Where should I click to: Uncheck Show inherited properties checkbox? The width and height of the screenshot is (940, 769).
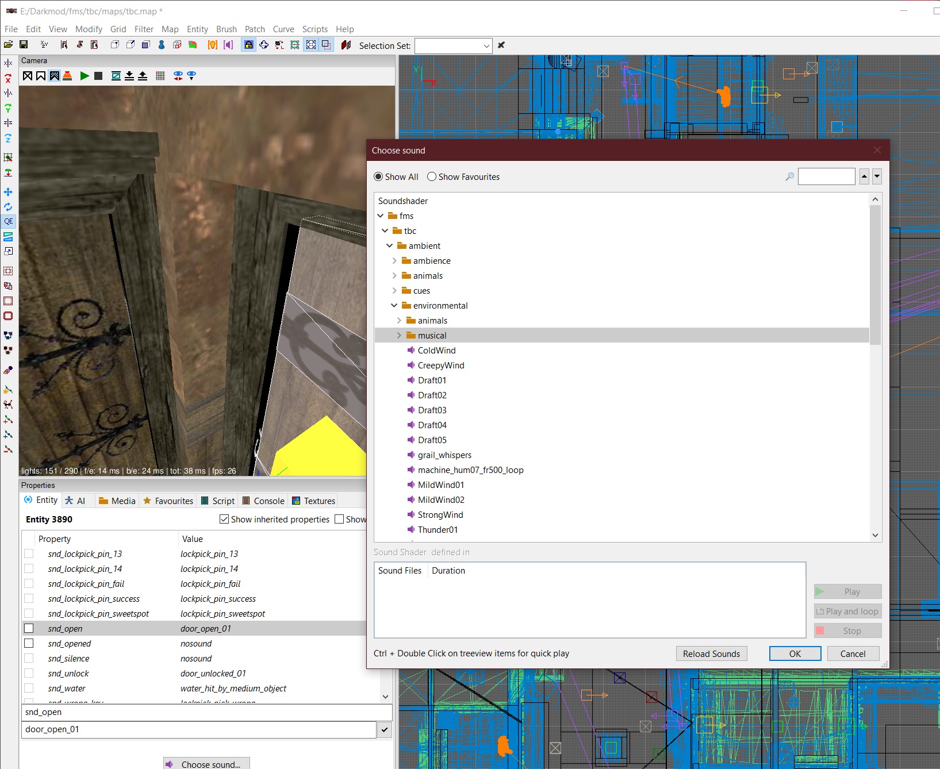224,520
